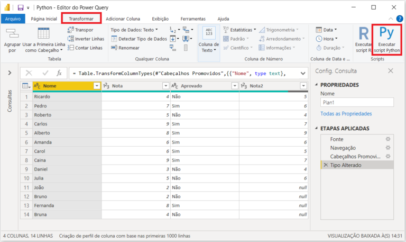The height and width of the screenshot is (242, 406).
Task: Click the Transpor table icon
Action: pyautogui.click(x=71, y=30)
